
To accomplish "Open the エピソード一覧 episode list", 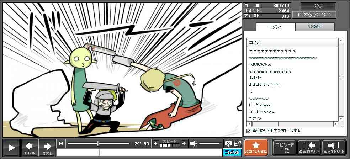I will click(284, 147).
